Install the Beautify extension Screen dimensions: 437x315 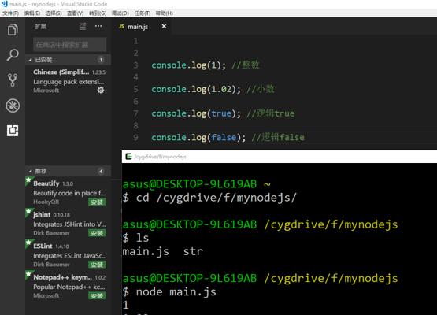click(97, 202)
